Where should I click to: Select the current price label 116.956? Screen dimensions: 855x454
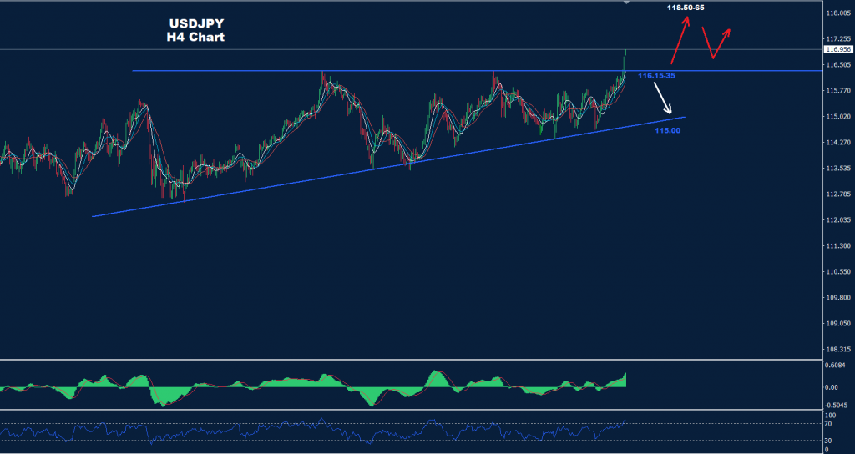pyautogui.click(x=838, y=49)
